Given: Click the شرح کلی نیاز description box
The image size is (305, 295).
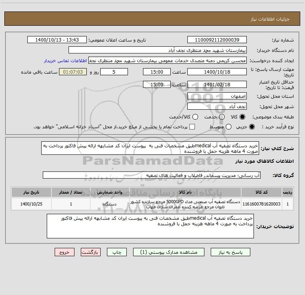Looking at the screenshot, I should (x=150, y=148).
